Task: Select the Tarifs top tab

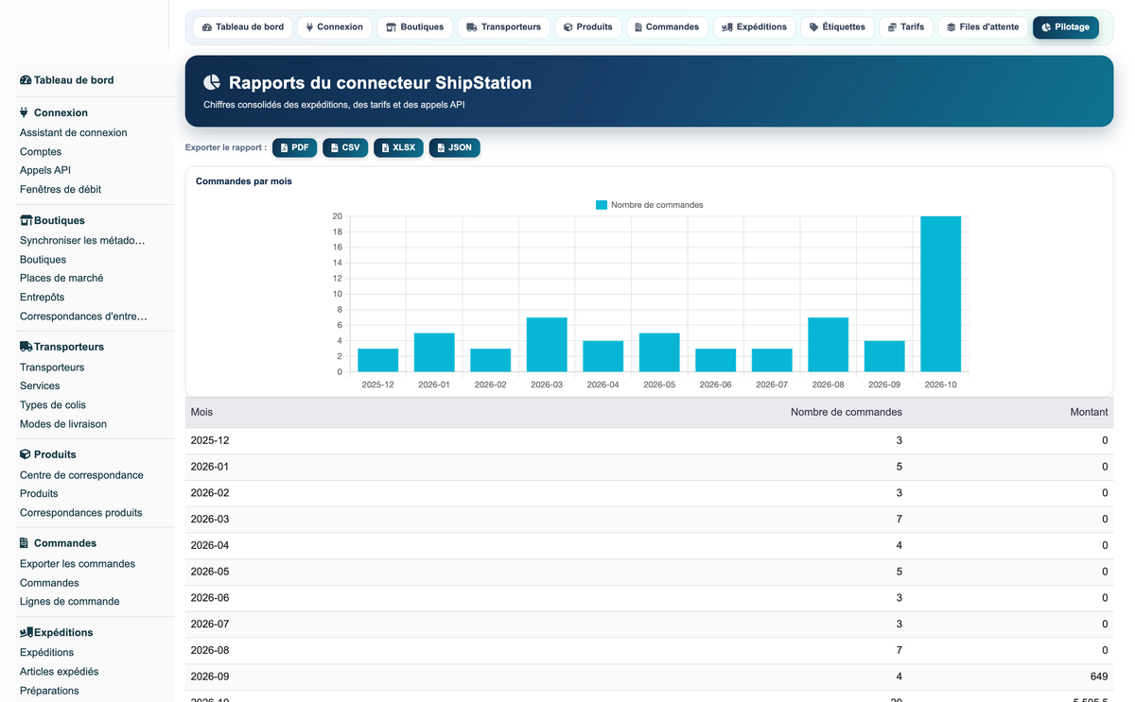Action: (905, 27)
